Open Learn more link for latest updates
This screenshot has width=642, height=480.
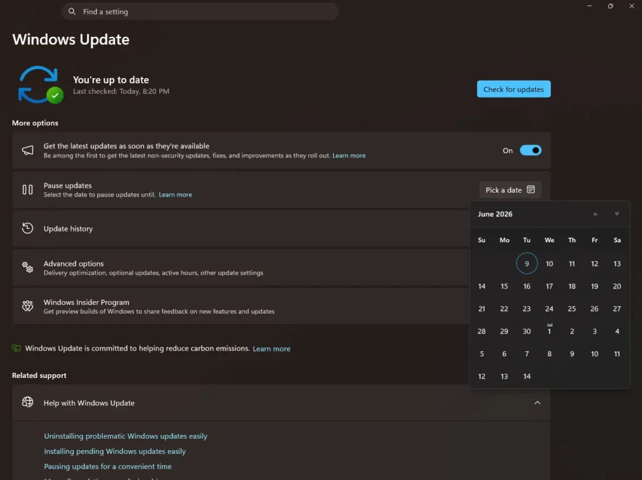pyautogui.click(x=349, y=155)
